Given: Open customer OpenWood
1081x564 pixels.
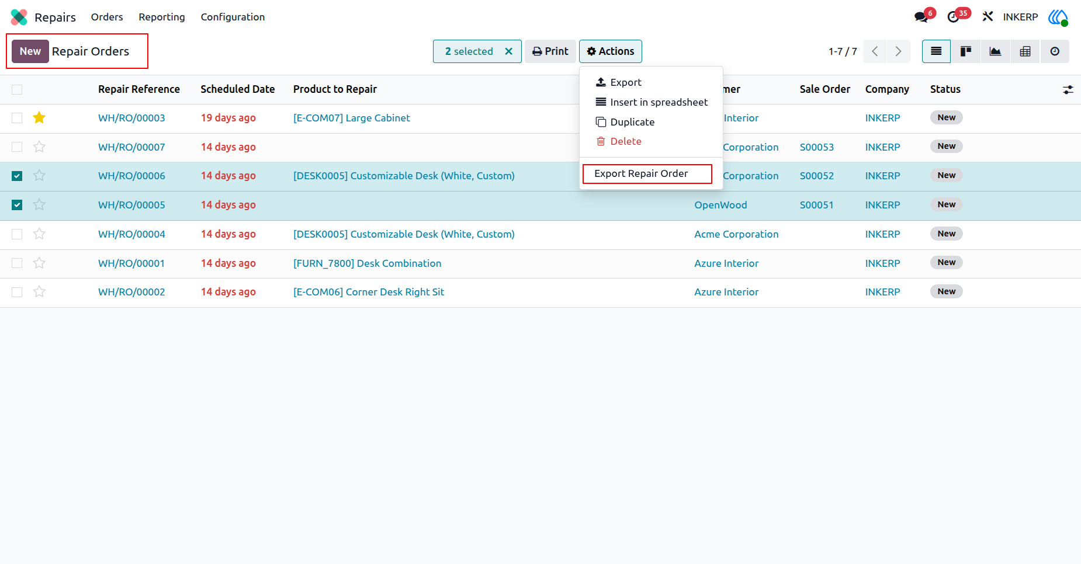Looking at the screenshot, I should click(x=720, y=205).
